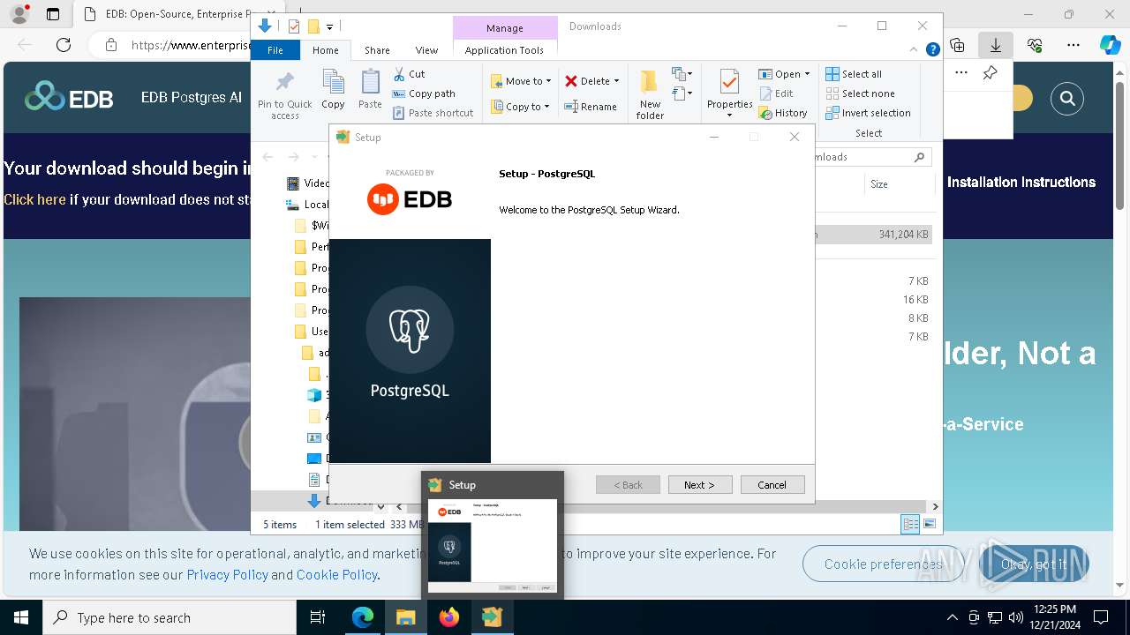
Task: Click Pin to Quick access icon
Action: pos(284,82)
